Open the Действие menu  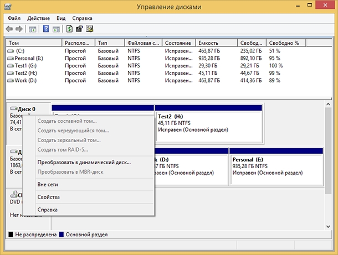click(38, 18)
